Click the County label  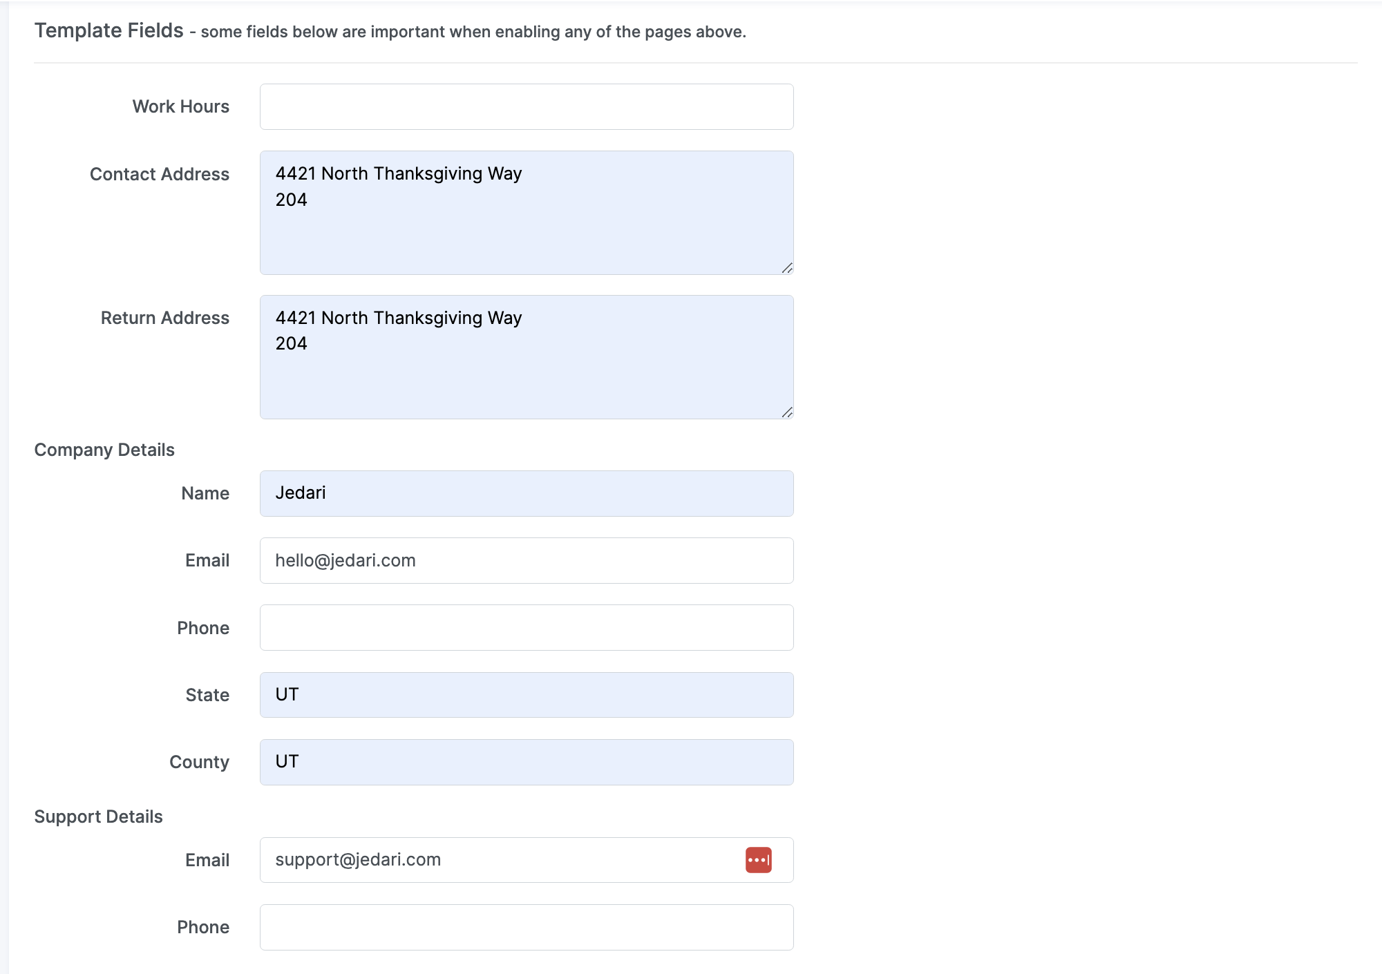pos(199,762)
